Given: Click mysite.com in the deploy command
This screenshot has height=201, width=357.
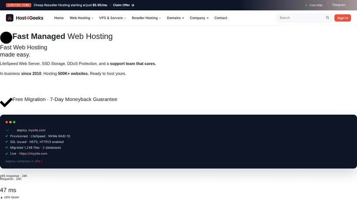Looking at the screenshot, I should point(37,130).
